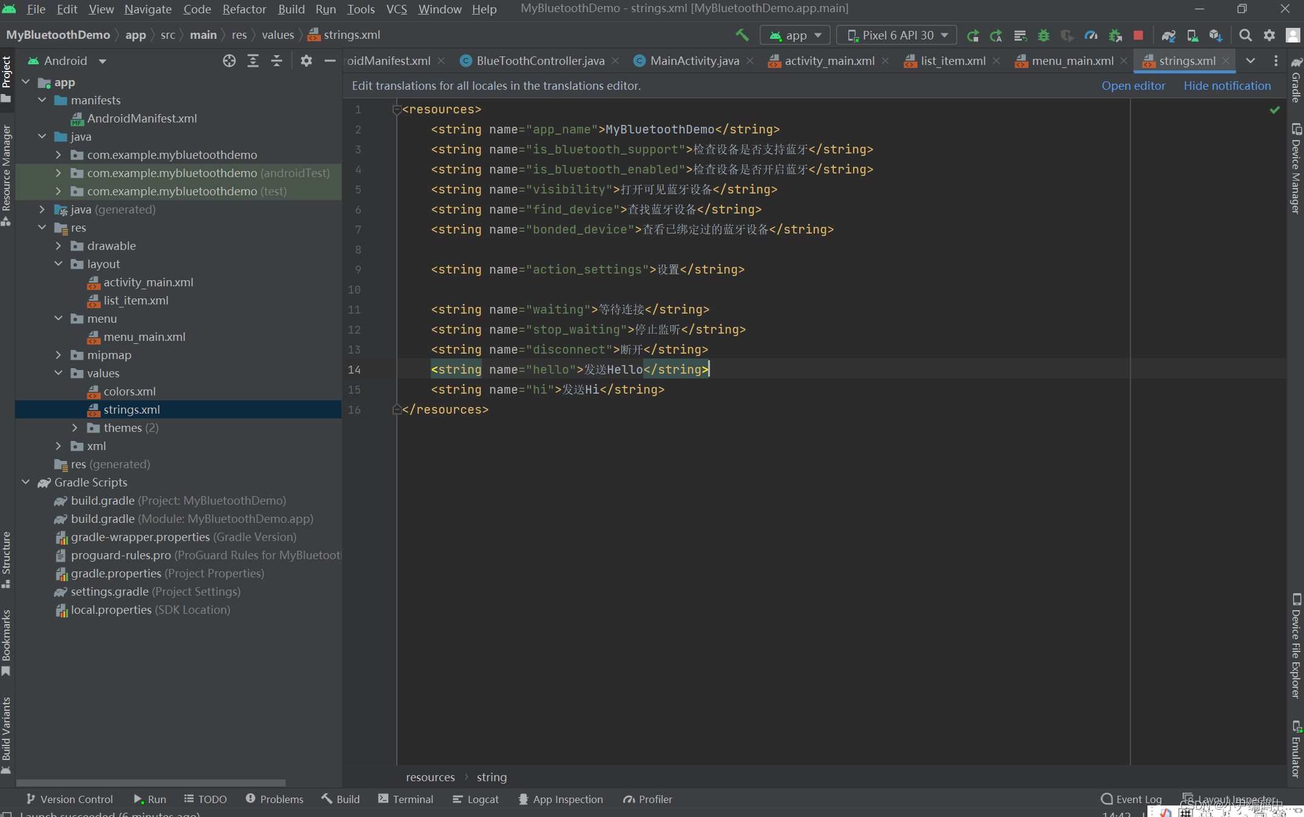Close the BlueToothController.java tab
The image size is (1304, 817).
click(615, 61)
